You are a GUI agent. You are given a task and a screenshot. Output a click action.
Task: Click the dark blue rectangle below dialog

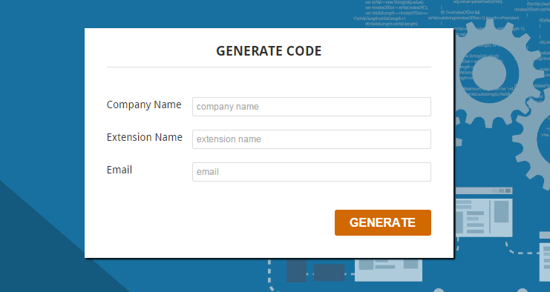(x=329, y=273)
